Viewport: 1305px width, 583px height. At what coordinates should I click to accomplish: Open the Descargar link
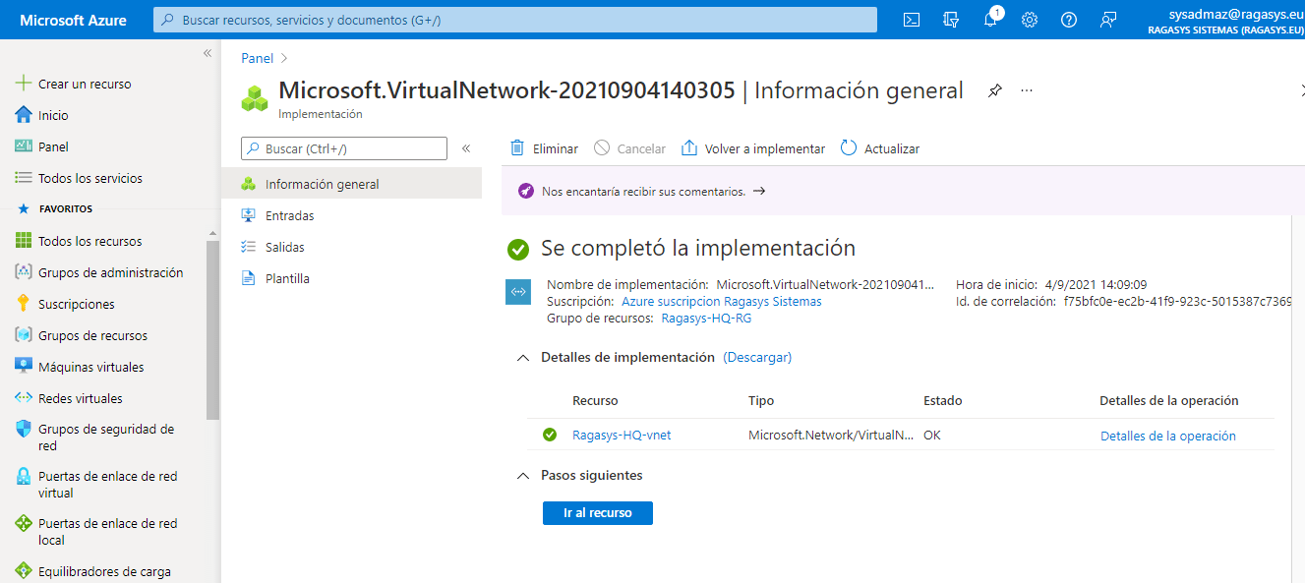click(x=757, y=358)
